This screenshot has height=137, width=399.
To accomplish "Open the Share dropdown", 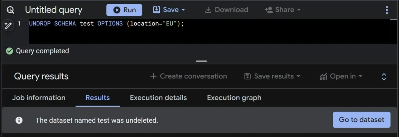I will 283,10.
